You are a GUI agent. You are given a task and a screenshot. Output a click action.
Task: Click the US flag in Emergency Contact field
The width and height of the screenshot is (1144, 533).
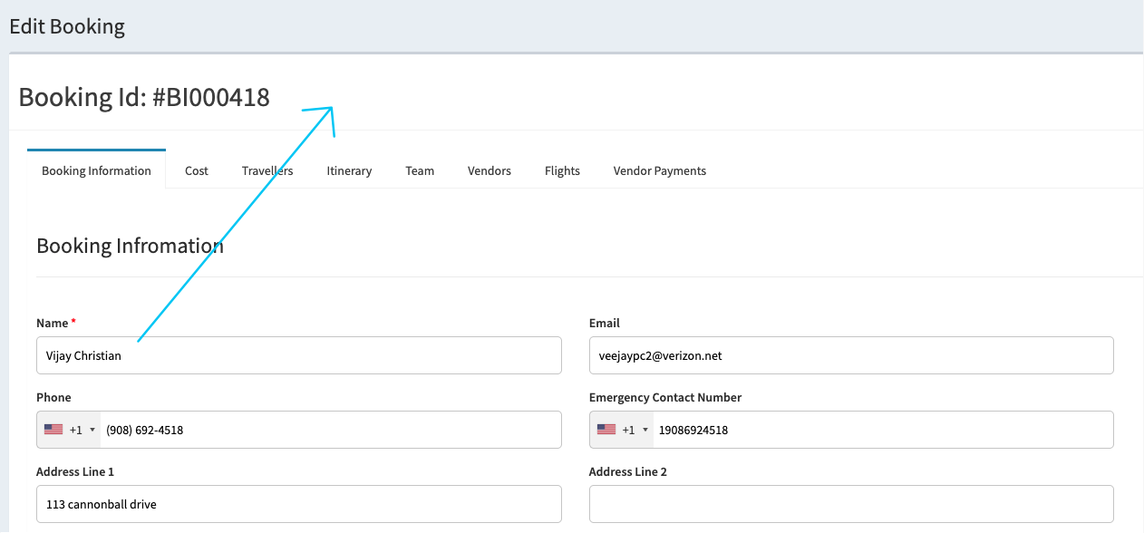point(606,430)
